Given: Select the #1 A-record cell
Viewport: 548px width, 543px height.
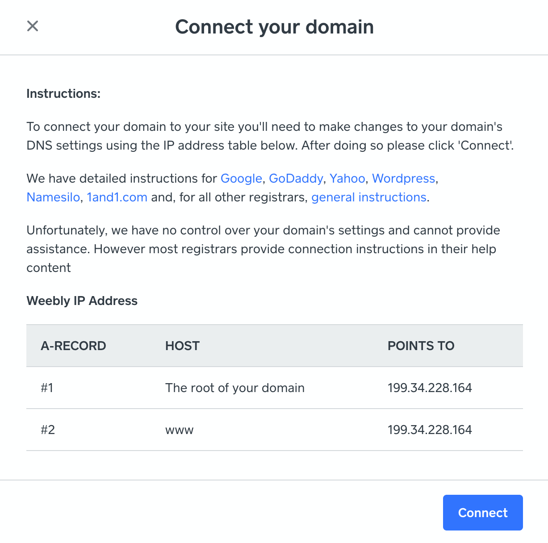Looking at the screenshot, I should click(x=47, y=388).
